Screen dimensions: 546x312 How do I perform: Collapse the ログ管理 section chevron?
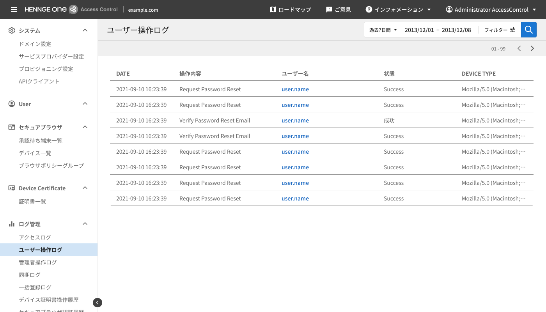tap(85, 224)
